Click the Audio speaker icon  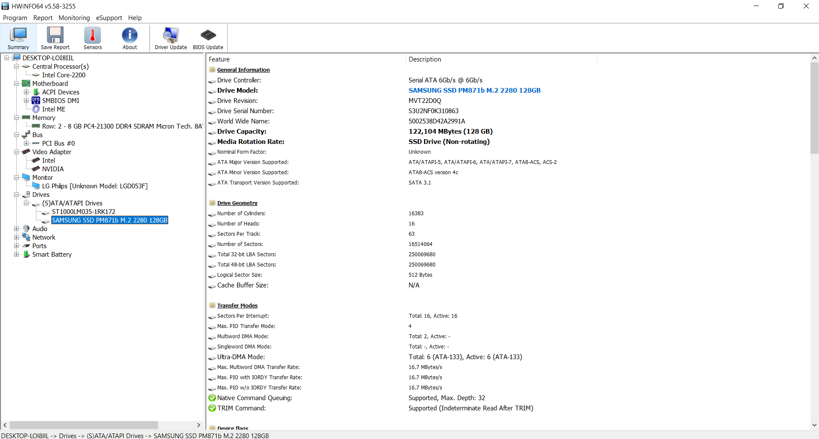coord(26,228)
